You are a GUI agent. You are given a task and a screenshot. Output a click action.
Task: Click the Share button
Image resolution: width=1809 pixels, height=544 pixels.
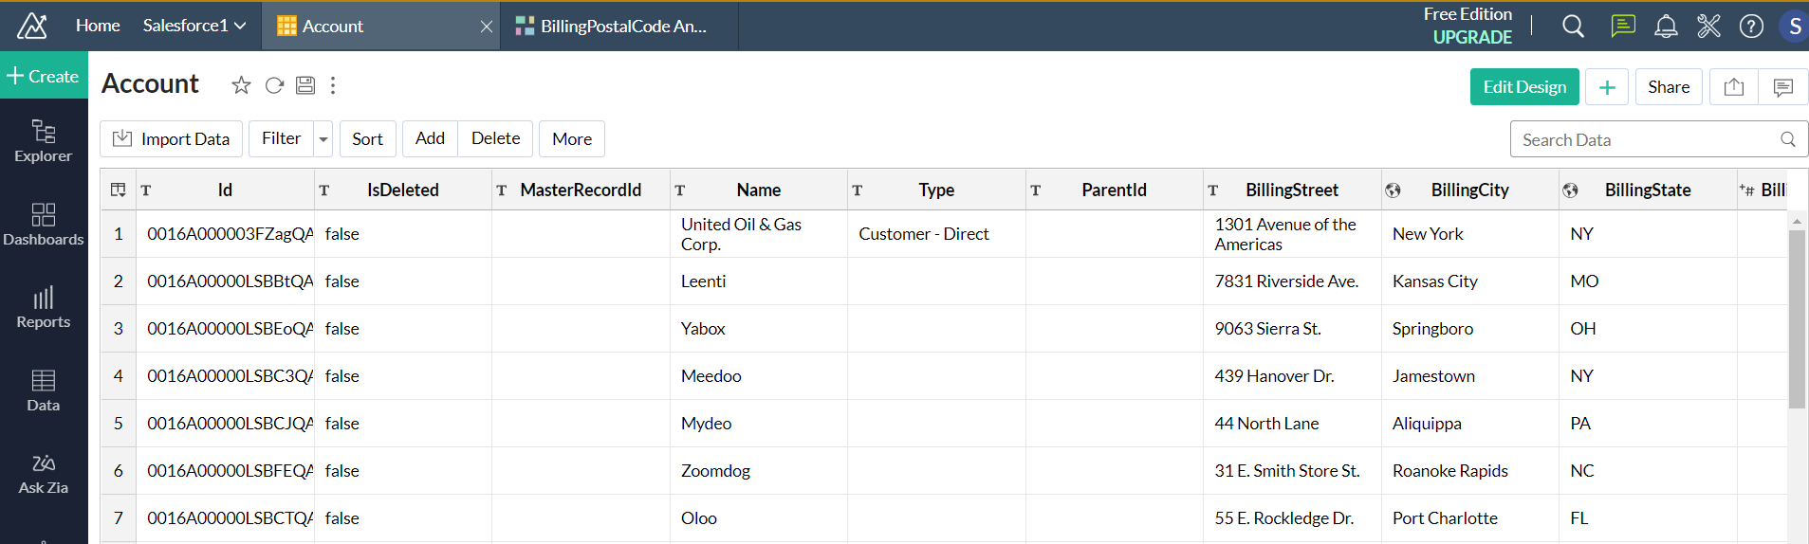[x=1669, y=87]
